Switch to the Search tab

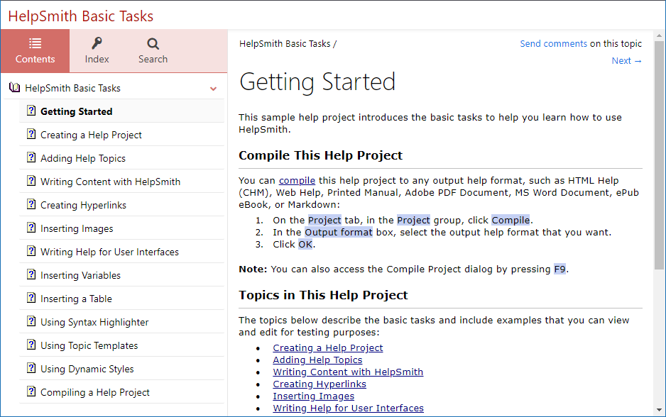[153, 51]
